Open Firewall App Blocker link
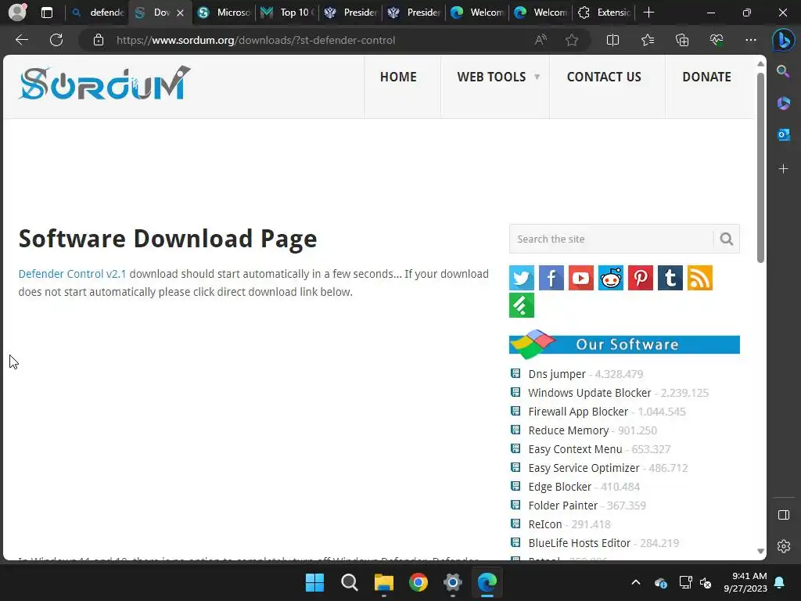The image size is (801, 601). coord(578,412)
